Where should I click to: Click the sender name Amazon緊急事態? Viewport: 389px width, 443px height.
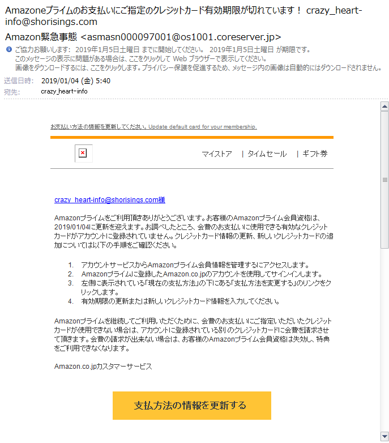pos(41,37)
